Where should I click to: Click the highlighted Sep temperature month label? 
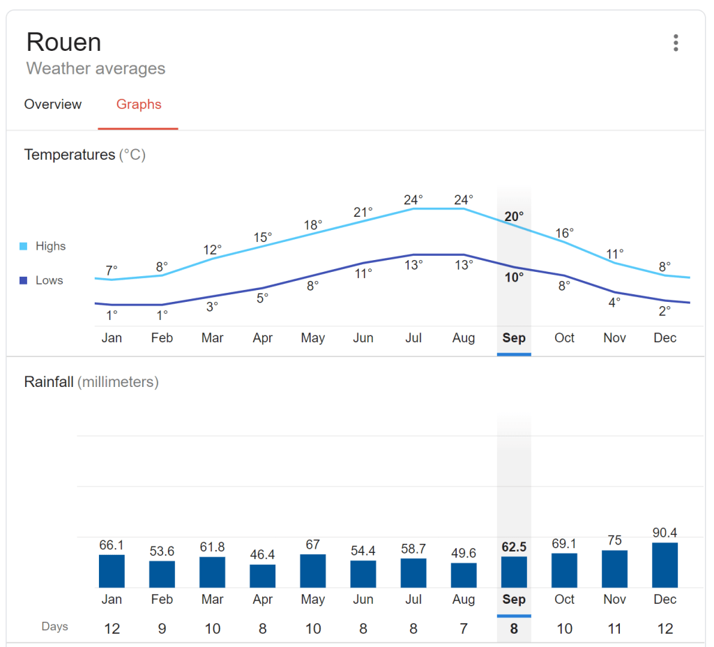[x=514, y=338]
